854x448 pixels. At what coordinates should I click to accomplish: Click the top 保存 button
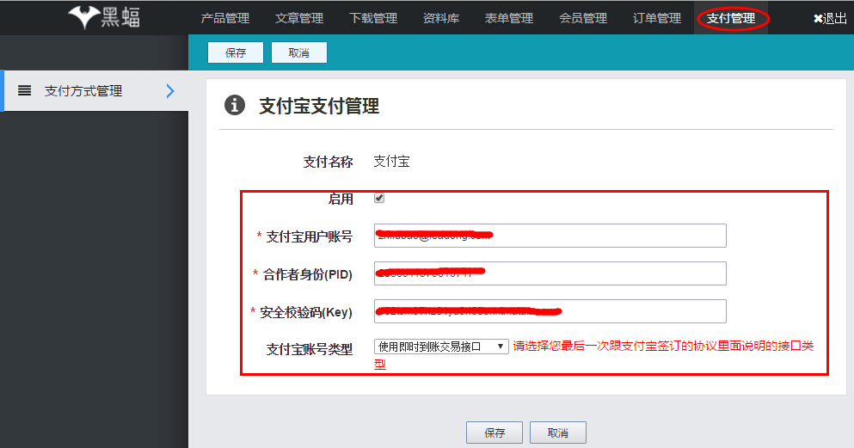[x=236, y=52]
